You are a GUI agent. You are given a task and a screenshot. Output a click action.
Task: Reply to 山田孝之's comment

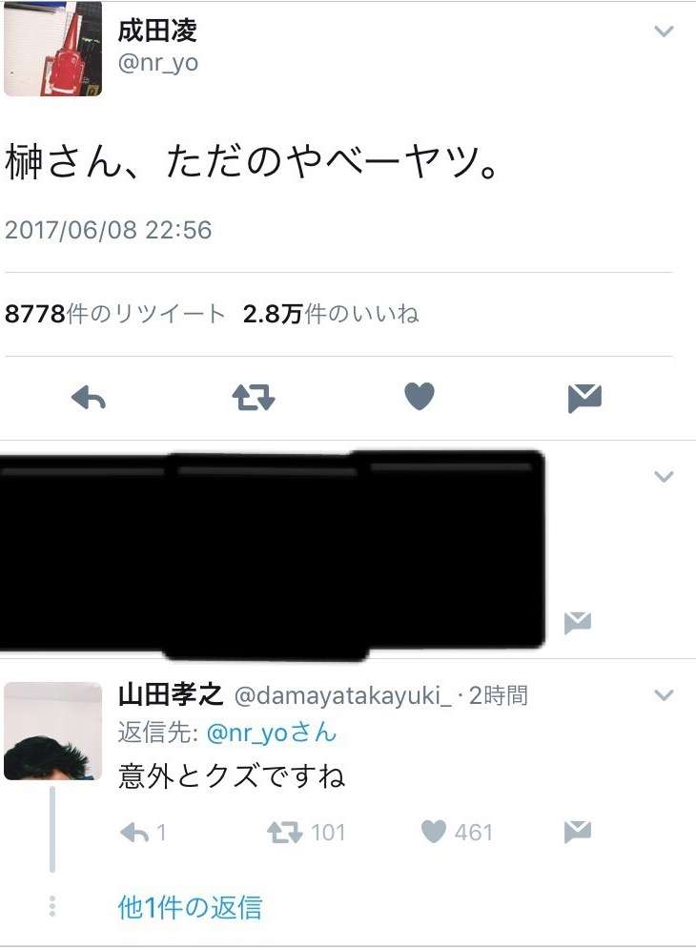tap(142, 833)
